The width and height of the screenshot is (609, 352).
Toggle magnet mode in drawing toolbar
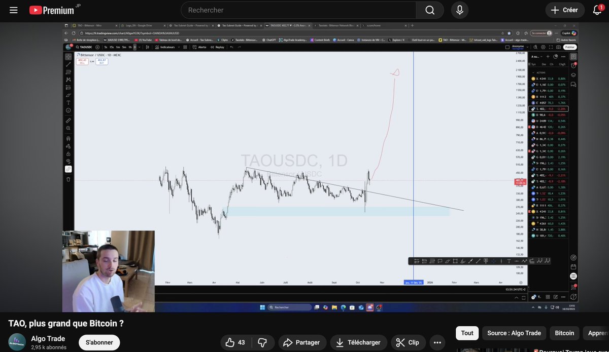[68, 138]
